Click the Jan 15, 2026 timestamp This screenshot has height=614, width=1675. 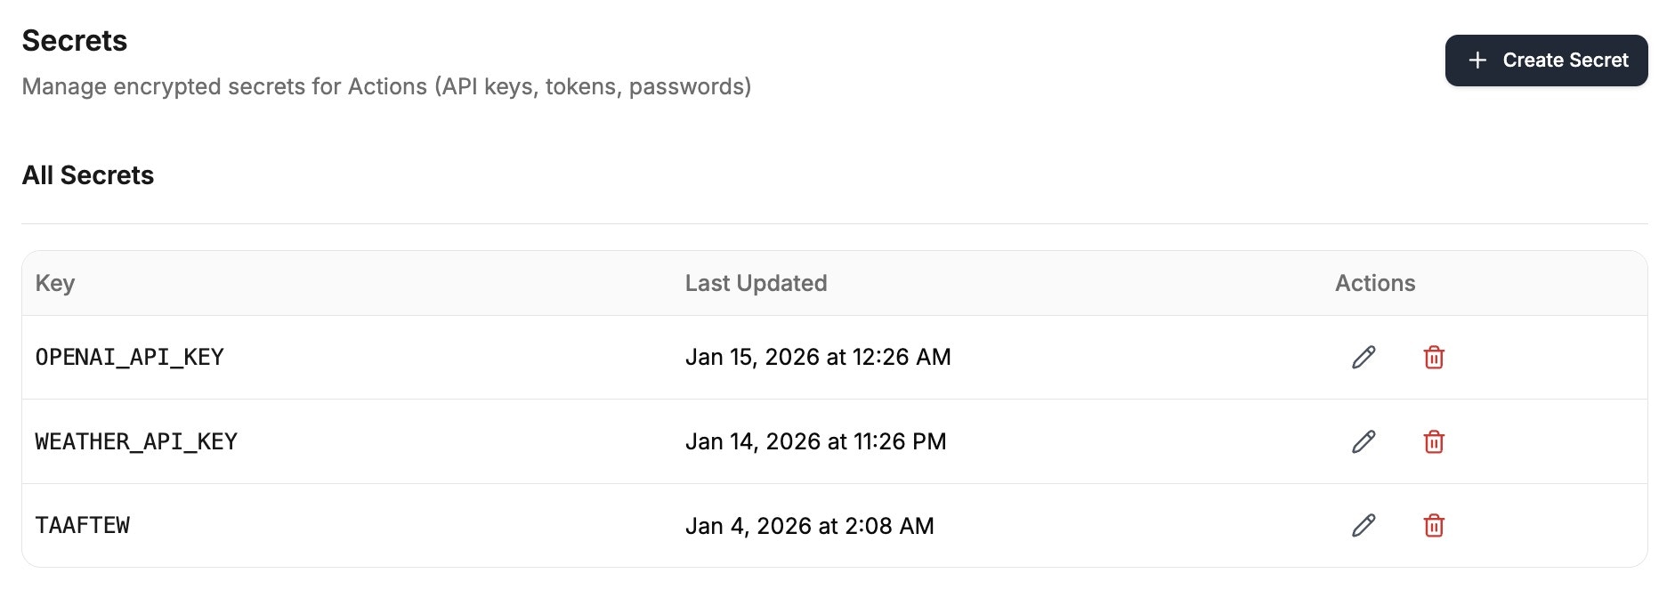pos(817,357)
